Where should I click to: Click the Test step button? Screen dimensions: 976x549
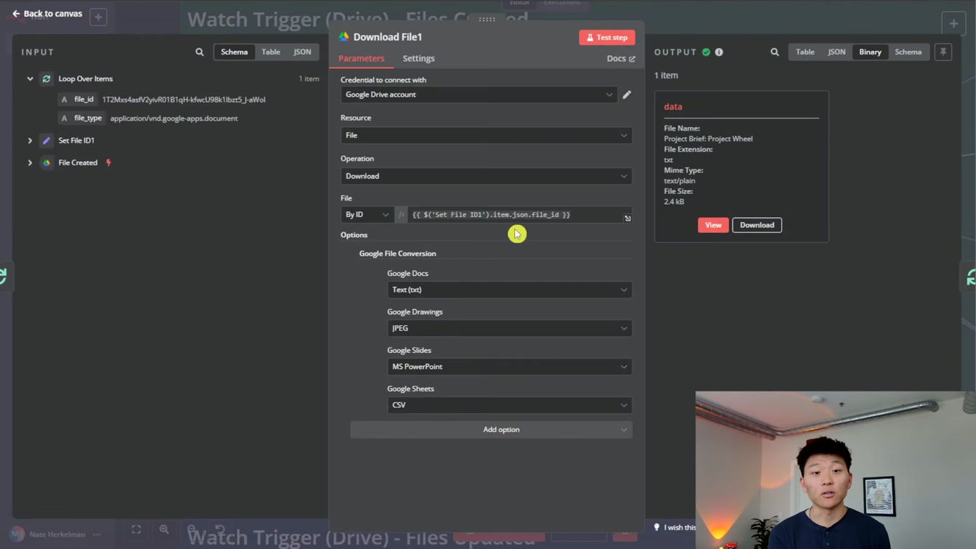pos(607,37)
